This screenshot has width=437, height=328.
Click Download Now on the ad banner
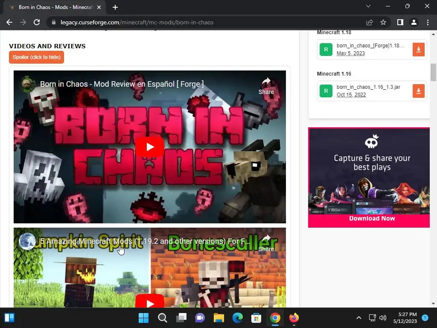(372, 218)
